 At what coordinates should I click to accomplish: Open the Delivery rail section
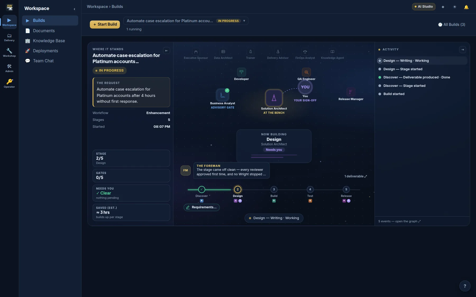[x=9, y=37]
